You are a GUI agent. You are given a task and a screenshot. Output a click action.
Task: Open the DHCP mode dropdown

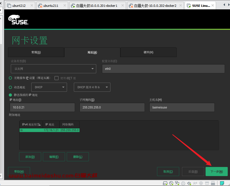pos(49,87)
